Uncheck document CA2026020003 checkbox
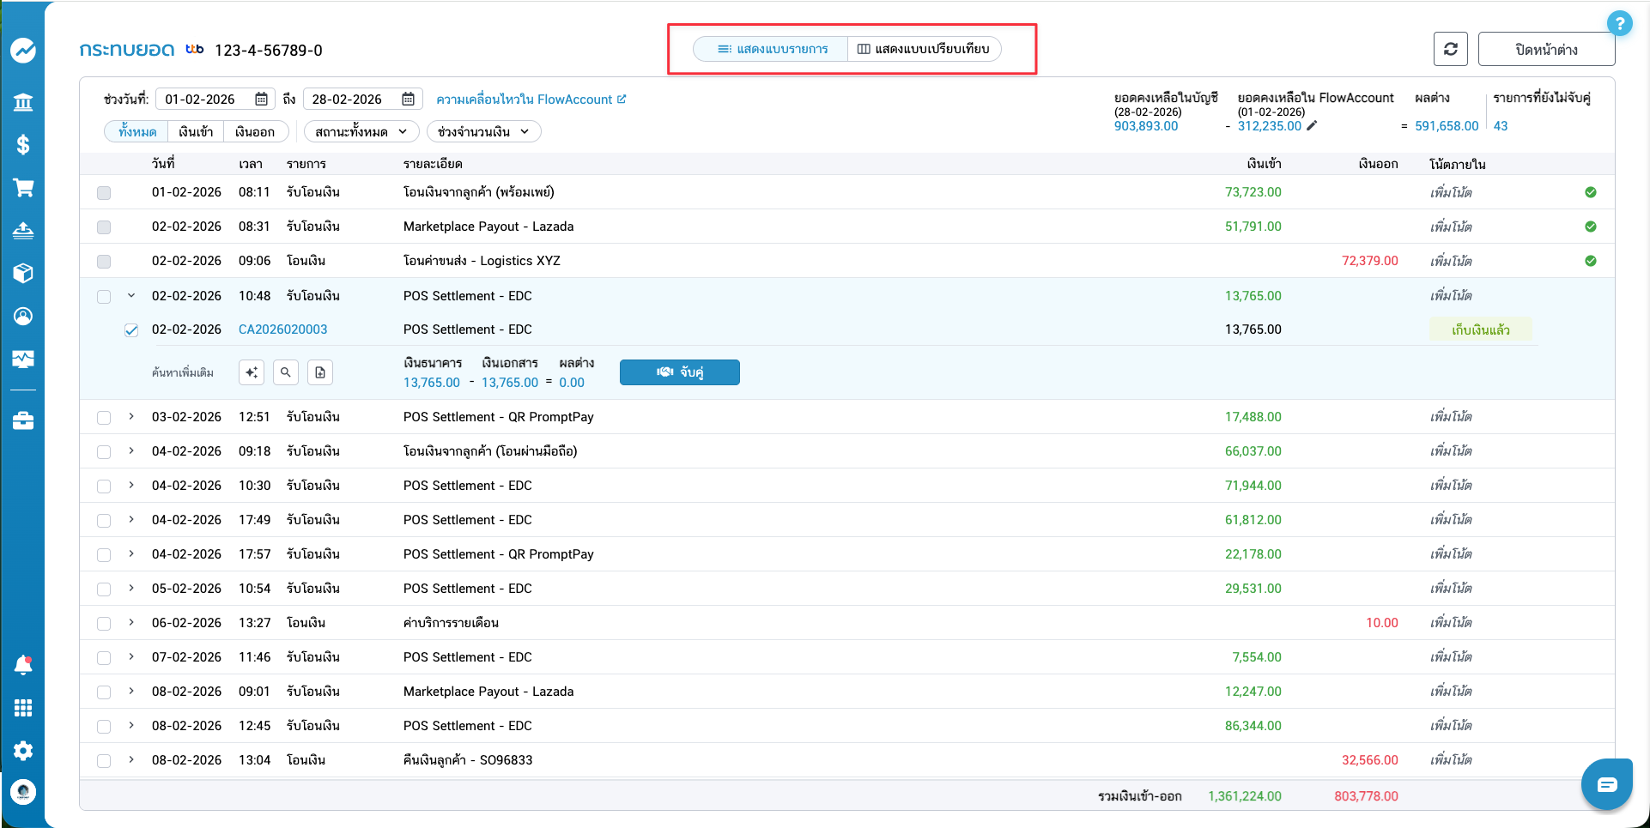Screen dimensions: 1650x828 [x=131, y=330]
